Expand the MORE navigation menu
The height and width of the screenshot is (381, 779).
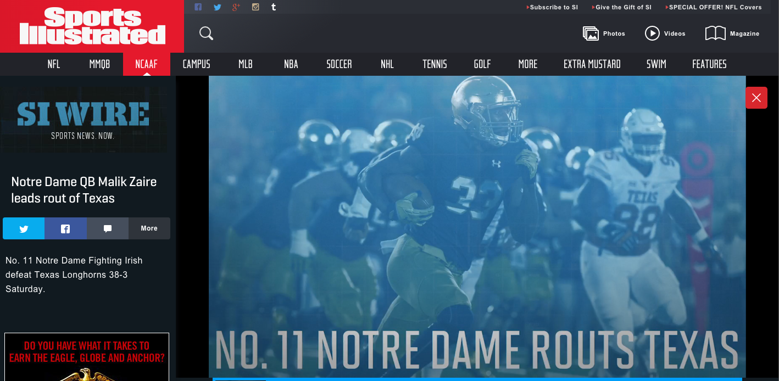(528, 64)
